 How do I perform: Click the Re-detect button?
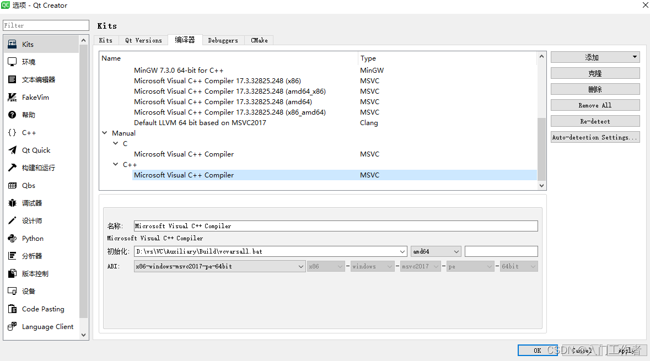point(595,121)
